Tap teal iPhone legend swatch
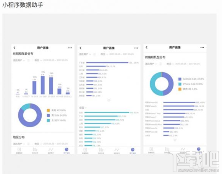This screenshot has width=222, height=174. pos(180,84)
